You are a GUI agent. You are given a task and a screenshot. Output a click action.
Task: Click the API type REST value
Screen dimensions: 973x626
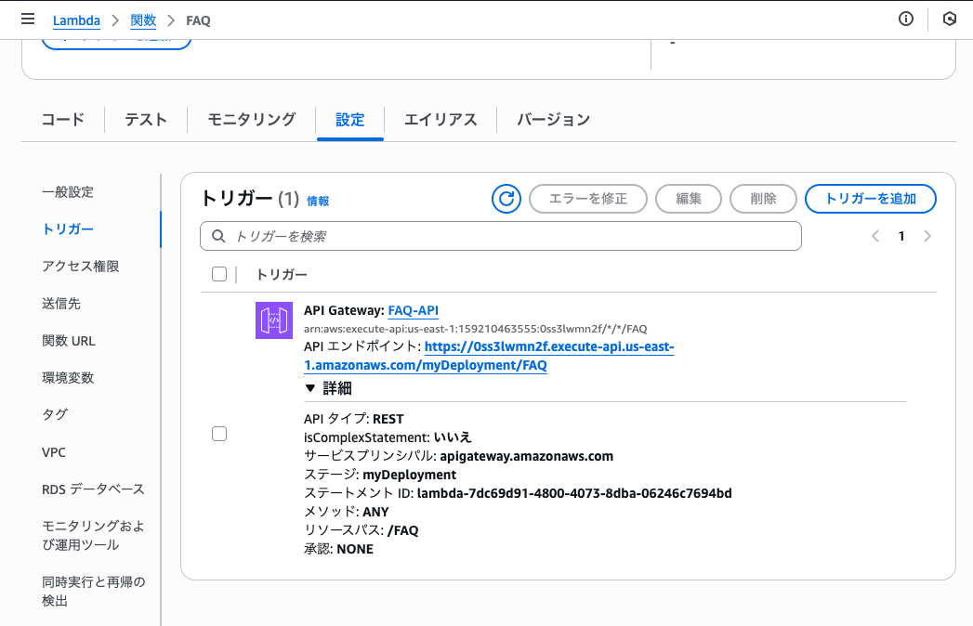coord(388,419)
